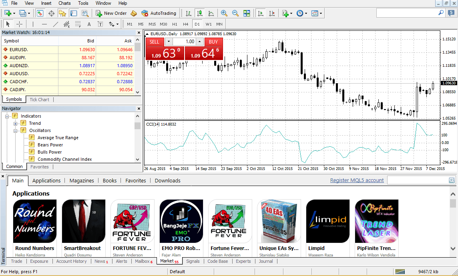Toggle the Data Window crosshair-circle icon
The width and height of the screenshot is (458, 276).
(51, 13)
